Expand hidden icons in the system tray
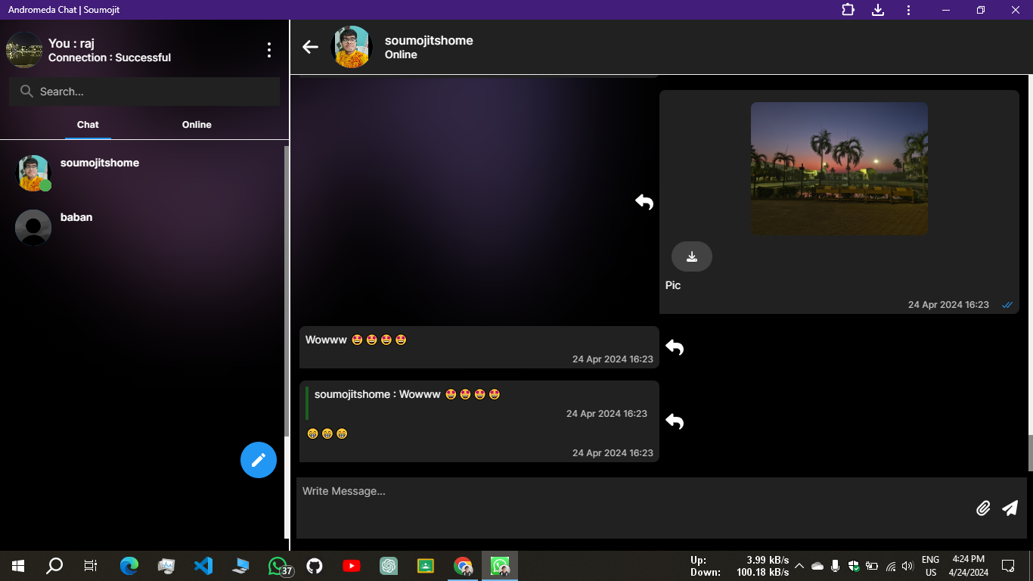 pos(799,565)
